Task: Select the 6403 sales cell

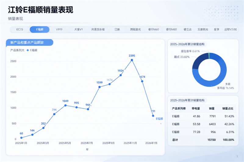Action: click(212, 124)
